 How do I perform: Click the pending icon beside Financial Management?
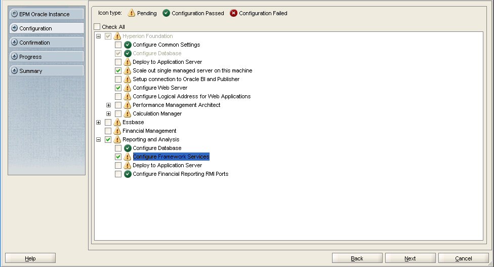[x=117, y=131]
